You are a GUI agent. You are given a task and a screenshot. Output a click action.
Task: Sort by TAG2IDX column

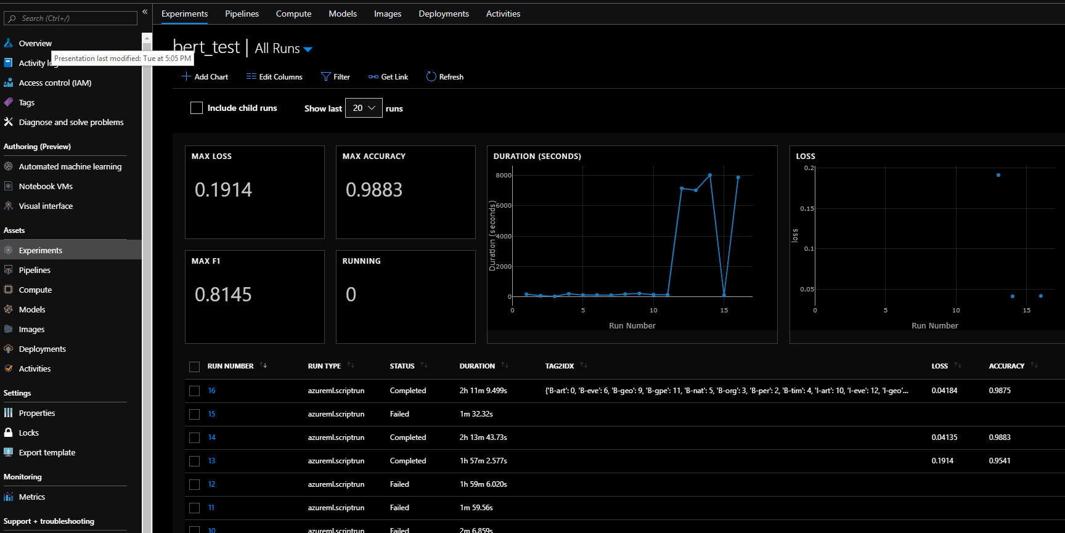[x=584, y=365]
